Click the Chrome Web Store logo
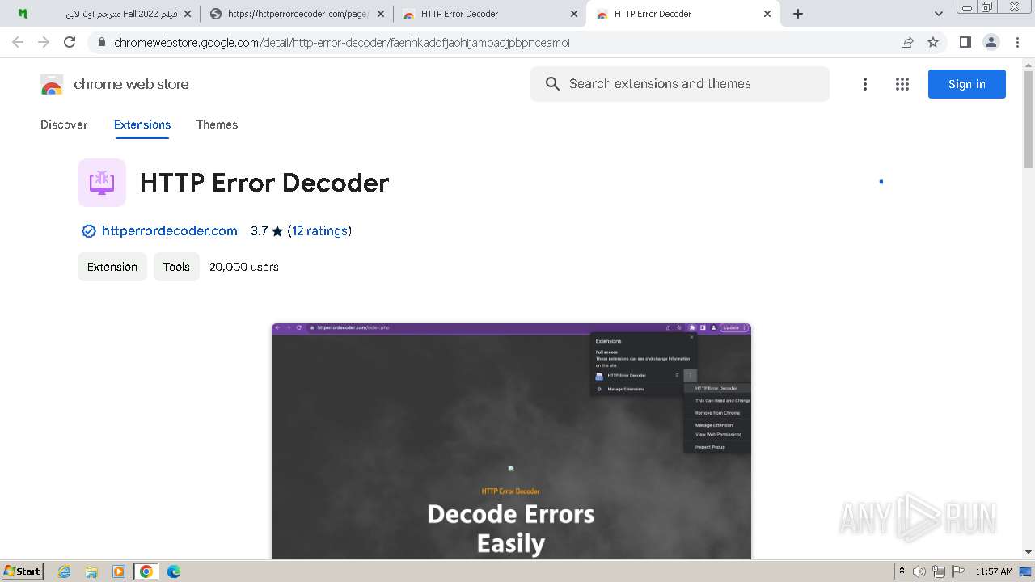The image size is (1035, 582). [x=52, y=84]
